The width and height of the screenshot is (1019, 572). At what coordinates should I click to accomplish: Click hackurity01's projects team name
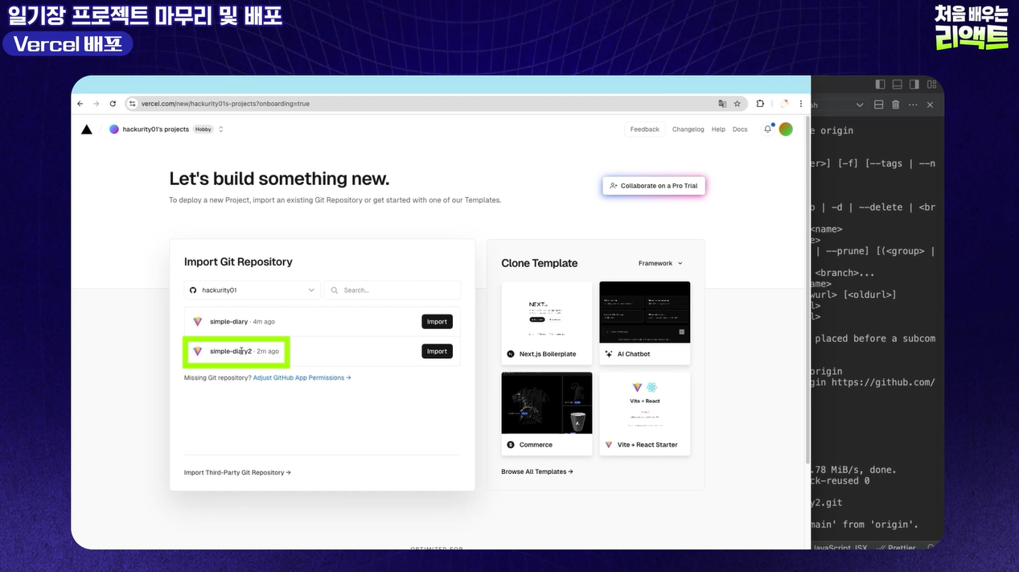click(x=156, y=129)
